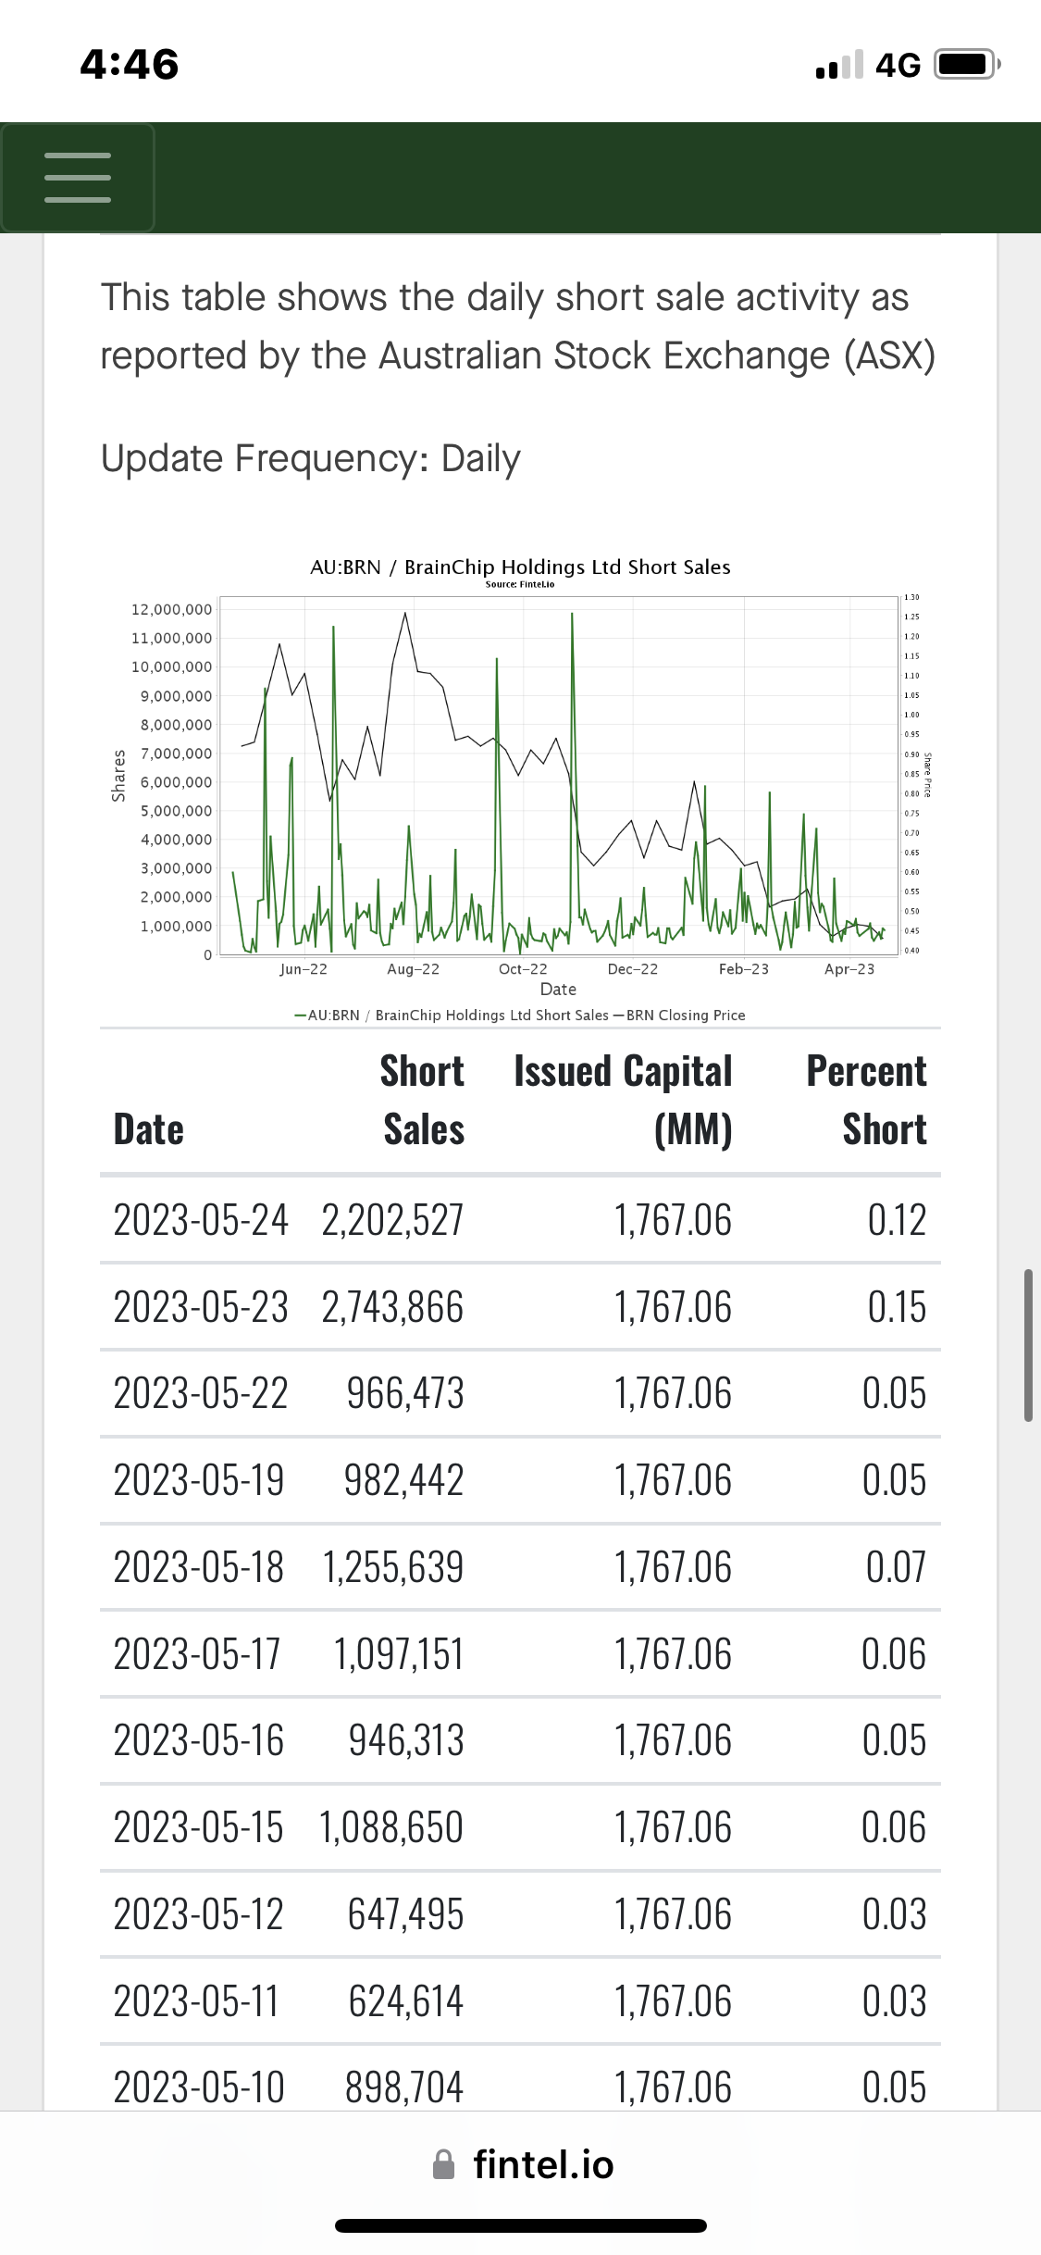Tap the short sales value 1,097,151
The image size is (1041, 2255).
pos(399,1653)
